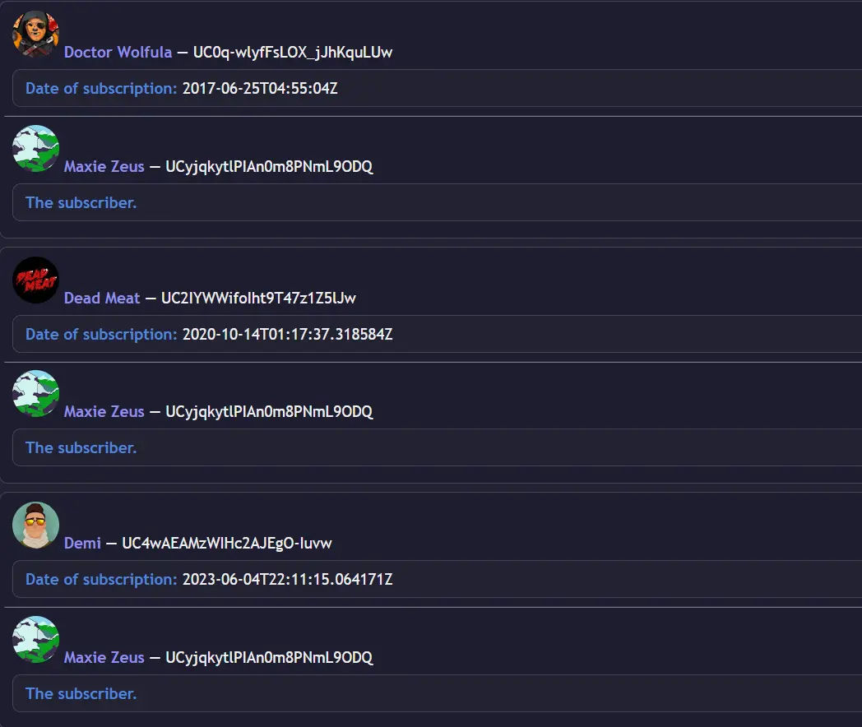Click Date of subscription label for Demi
Screen dimensions: 862x727
(x=101, y=579)
